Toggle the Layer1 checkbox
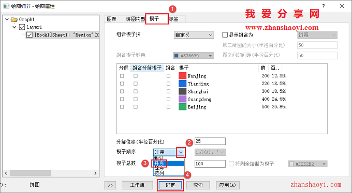This screenshot has width=352, height=193. (x=22, y=27)
